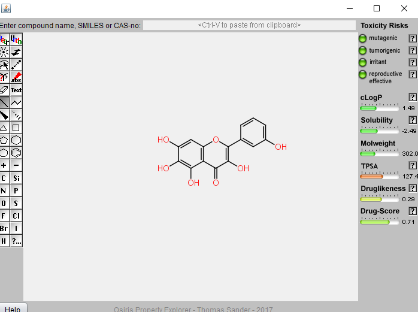
Task: Click the Solubility value bar
Action: point(380,131)
